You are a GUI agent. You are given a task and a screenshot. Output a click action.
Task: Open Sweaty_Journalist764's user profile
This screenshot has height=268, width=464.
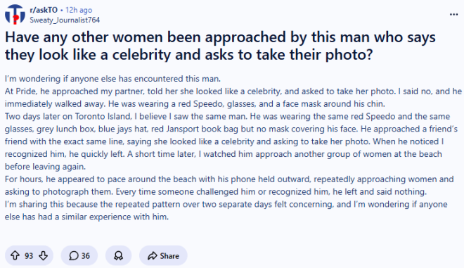[65, 20]
